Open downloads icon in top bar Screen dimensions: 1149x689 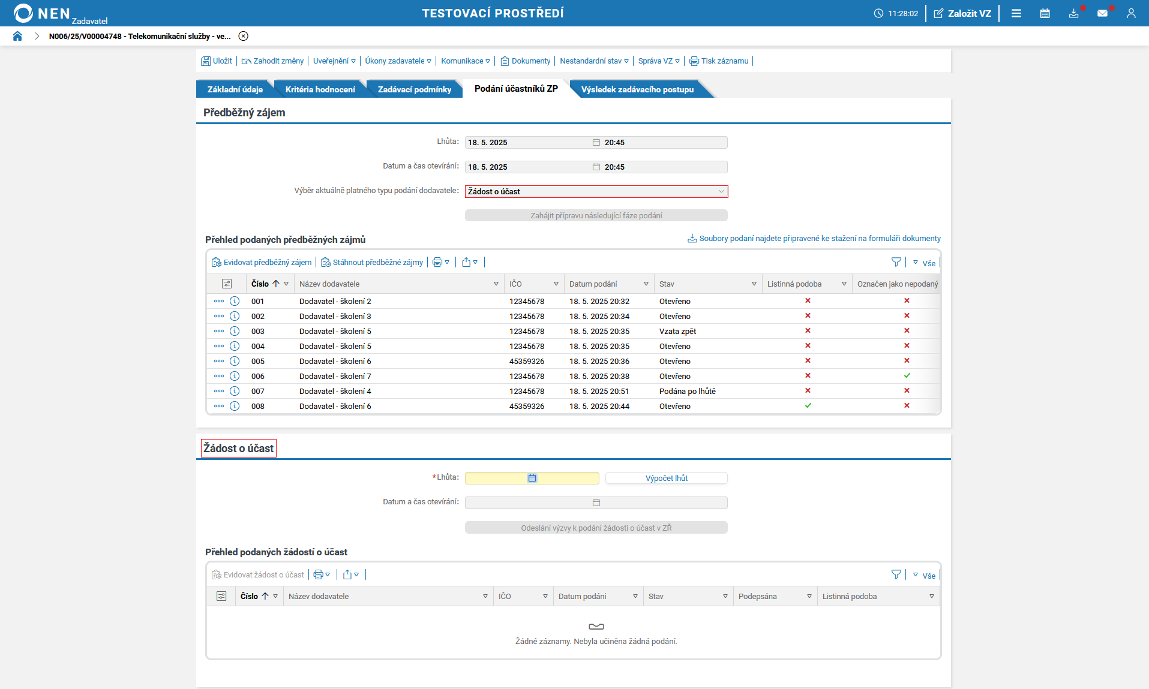coord(1073,13)
